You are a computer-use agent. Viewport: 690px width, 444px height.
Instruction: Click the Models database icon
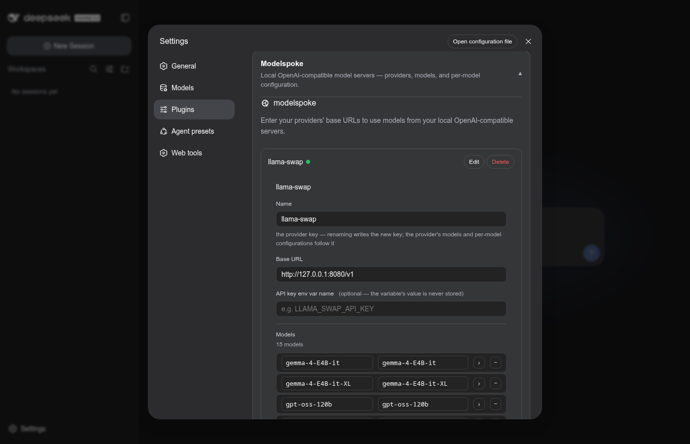[164, 88]
